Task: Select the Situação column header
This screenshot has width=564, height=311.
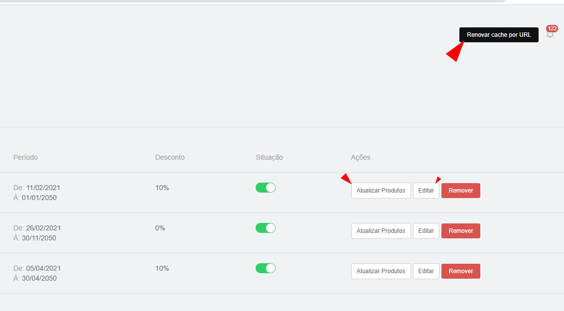Action: 269,157
